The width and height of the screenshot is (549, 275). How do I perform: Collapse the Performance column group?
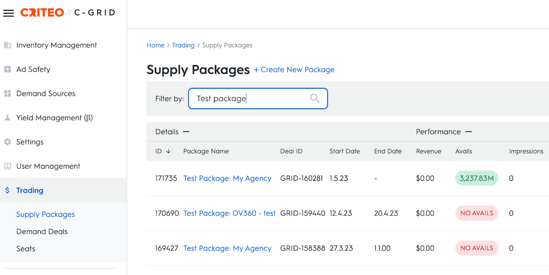pyautogui.click(x=468, y=132)
